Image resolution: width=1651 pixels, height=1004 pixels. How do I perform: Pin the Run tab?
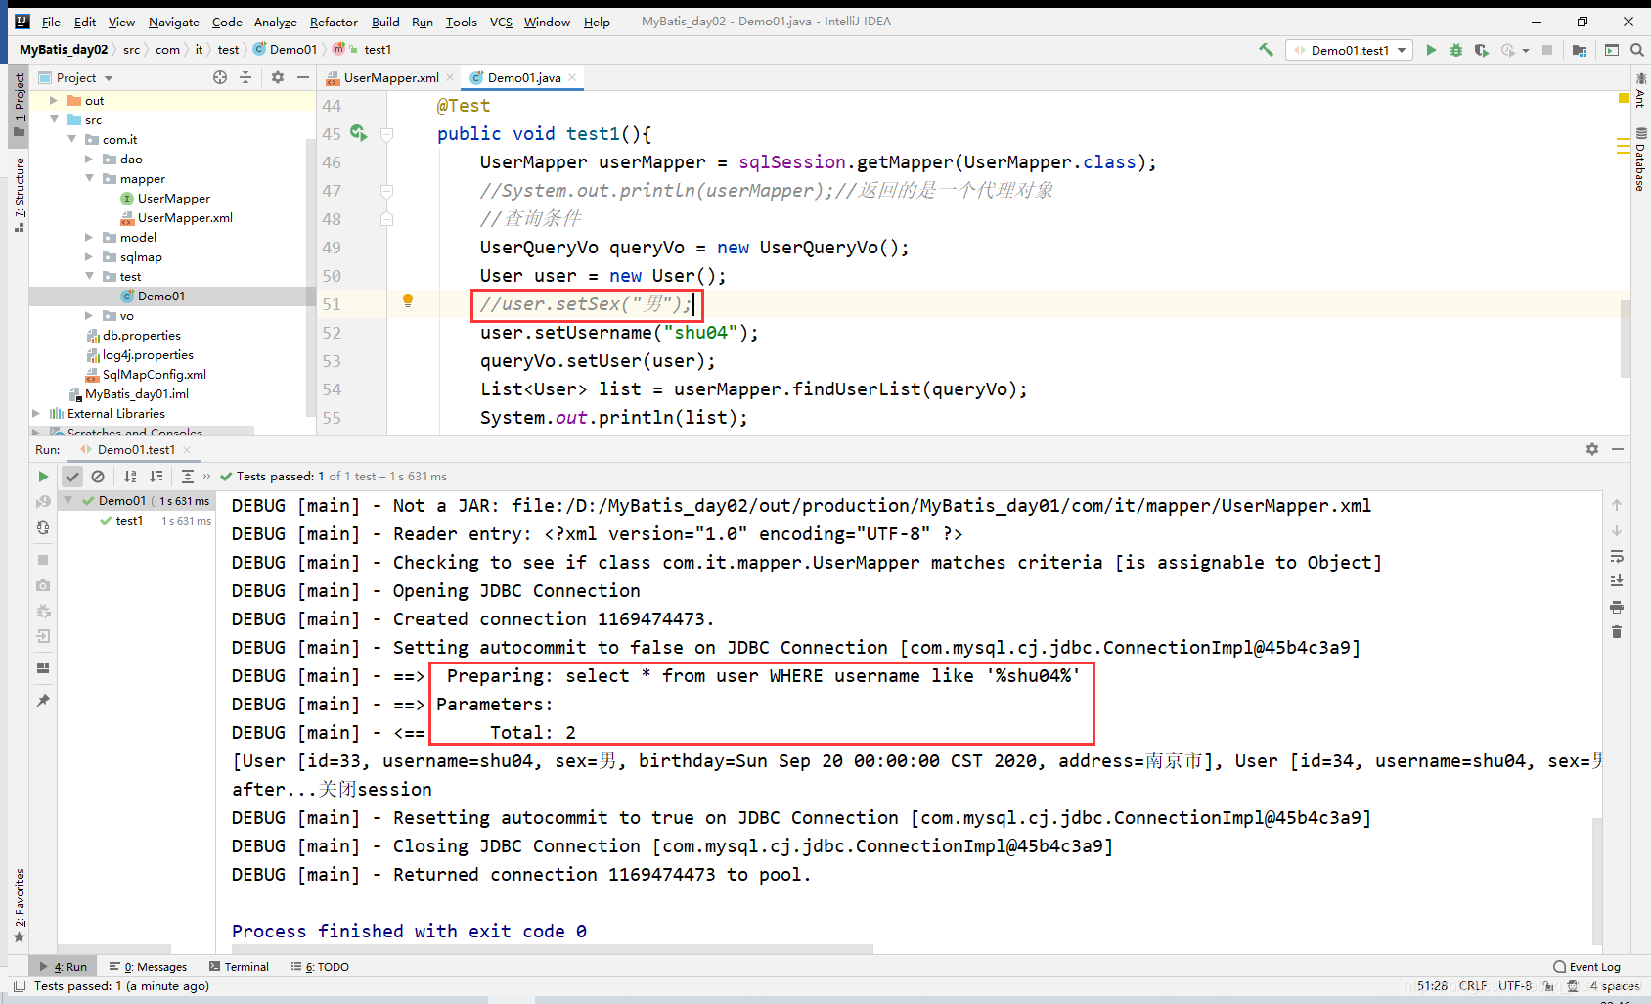pyautogui.click(x=43, y=701)
